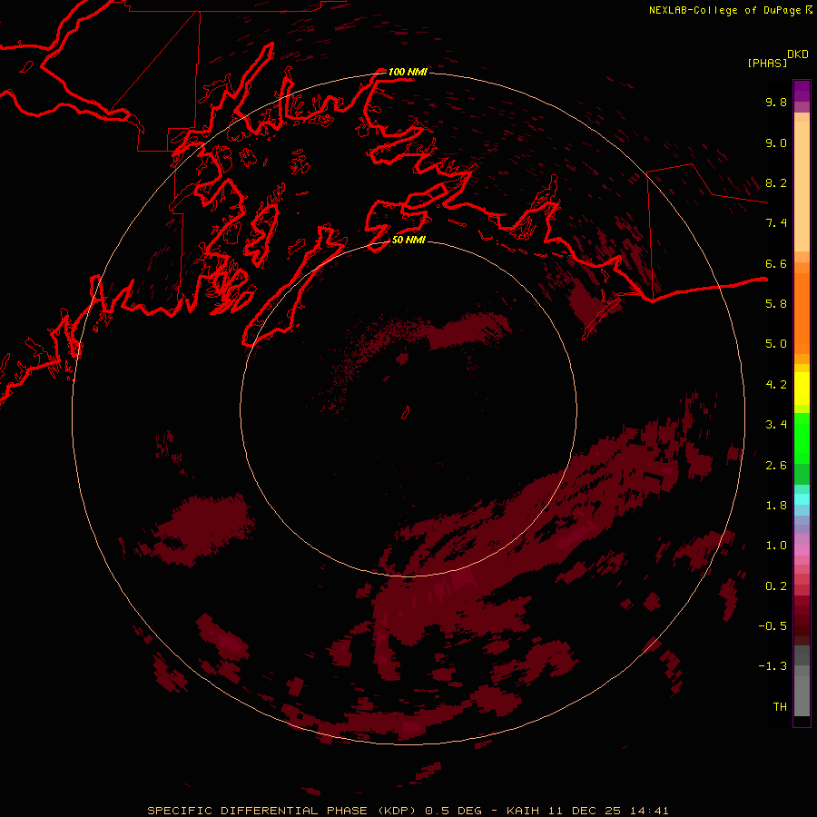
Task: Click the TH threshold label
Action: pos(780,707)
